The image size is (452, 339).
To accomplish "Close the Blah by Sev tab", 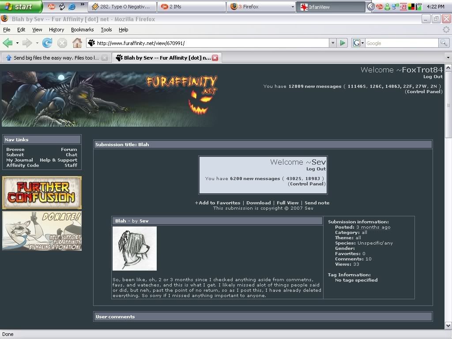I will (x=215, y=58).
